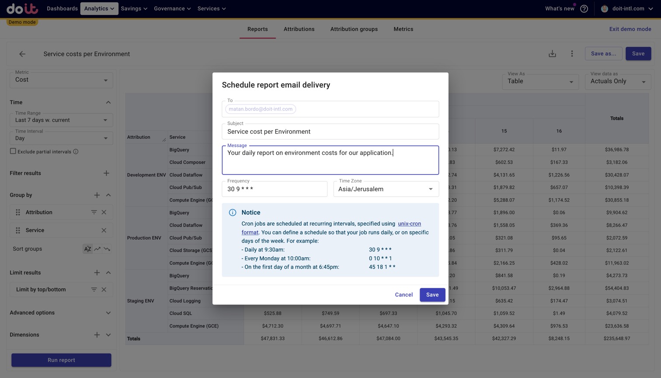Click filter icon on Attribution group
The image size is (661, 378).
[x=94, y=212]
